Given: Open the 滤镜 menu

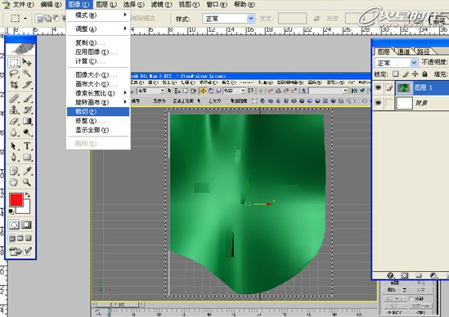Looking at the screenshot, I should coord(161,5).
